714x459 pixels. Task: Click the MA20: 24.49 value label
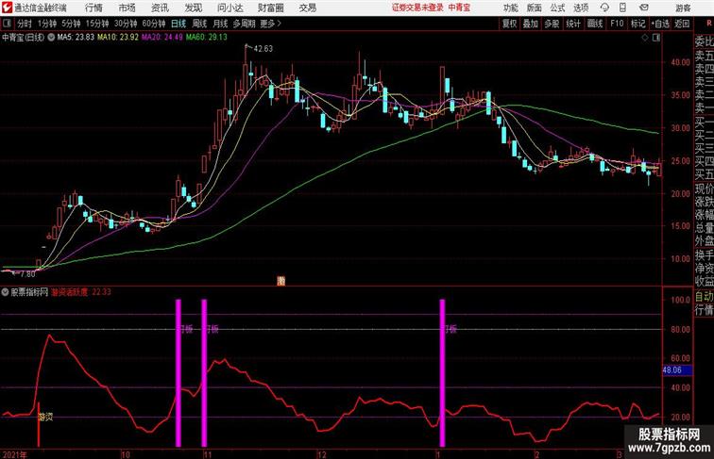pos(162,38)
